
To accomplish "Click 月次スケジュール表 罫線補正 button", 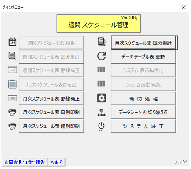I will tap(51, 98).
